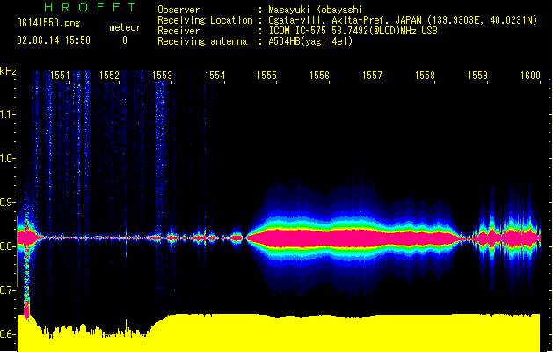The height and width of the screenshot is (352, 553).
Task: Click the Observer label
Action: [x=178, y=10]
